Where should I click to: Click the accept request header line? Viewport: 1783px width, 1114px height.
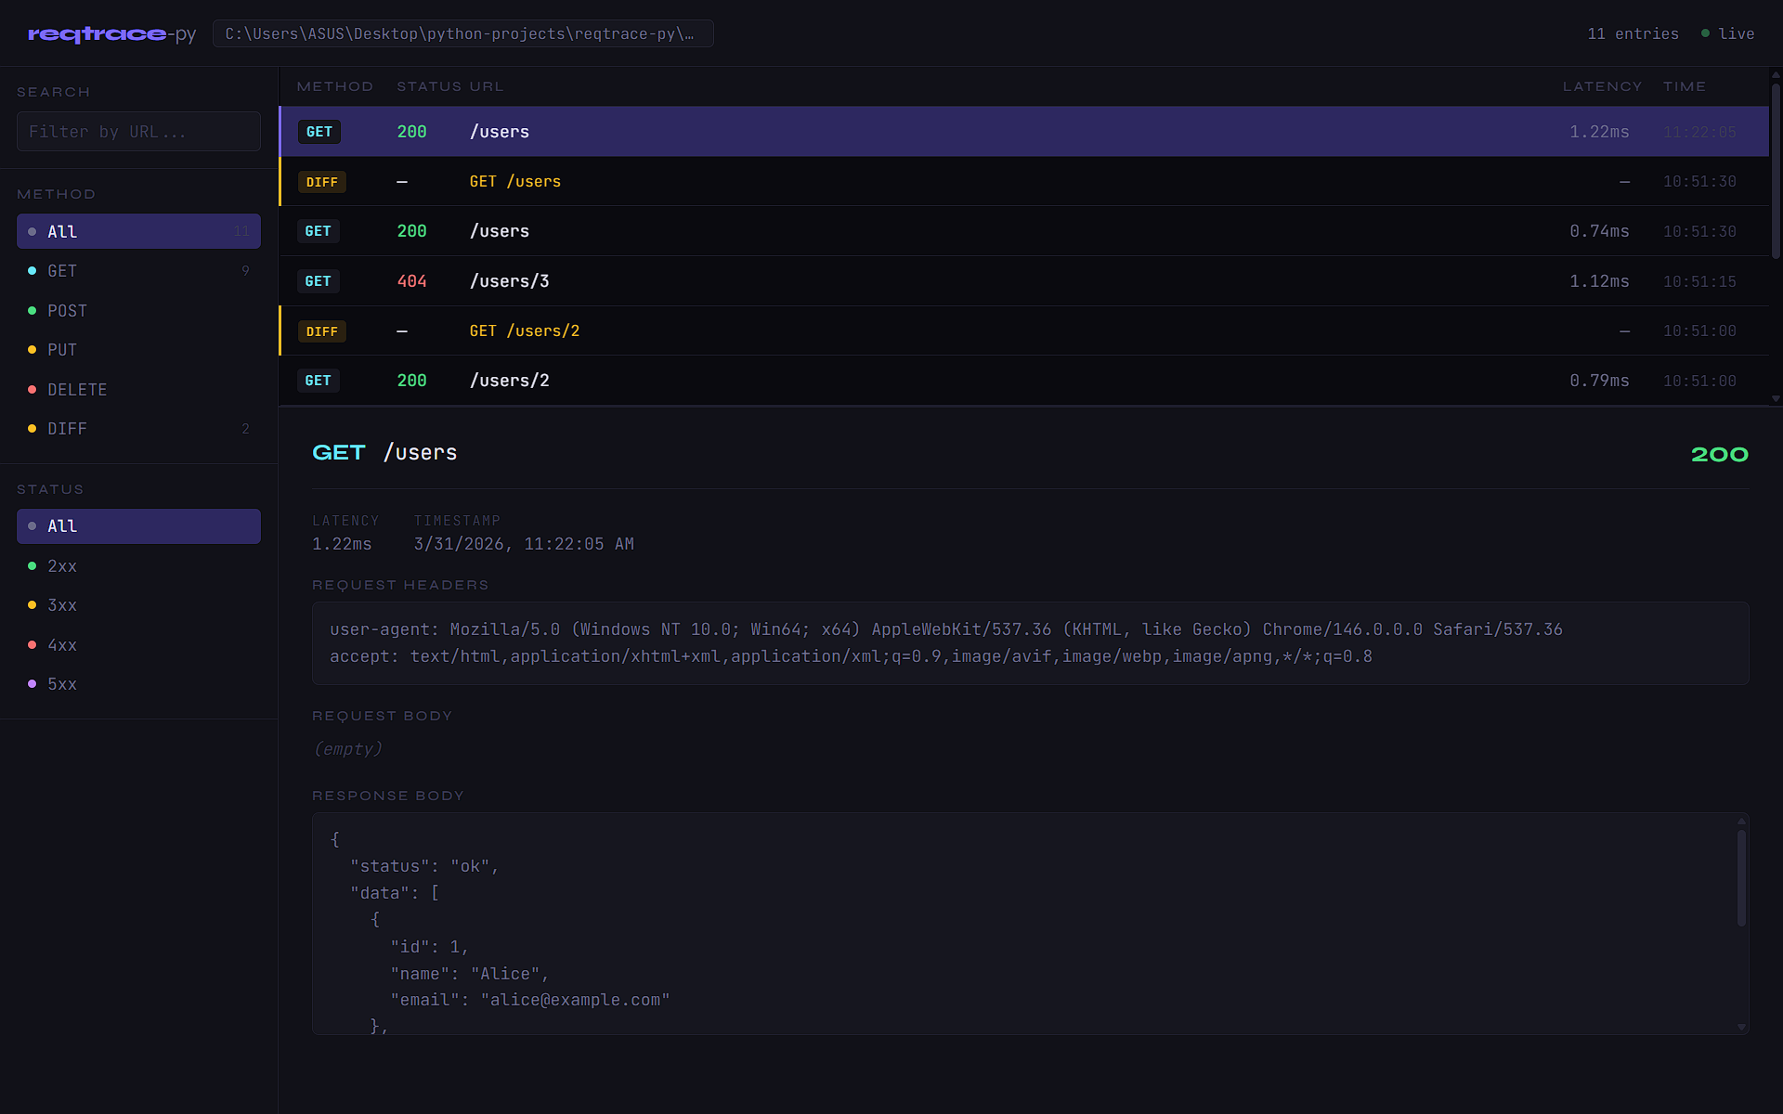coord(851,656)
